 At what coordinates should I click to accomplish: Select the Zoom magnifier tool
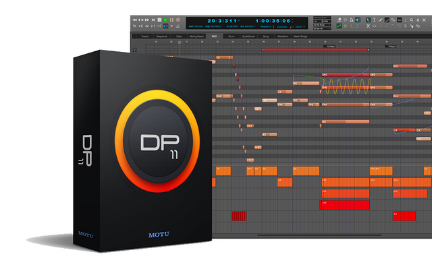(411, 20)
